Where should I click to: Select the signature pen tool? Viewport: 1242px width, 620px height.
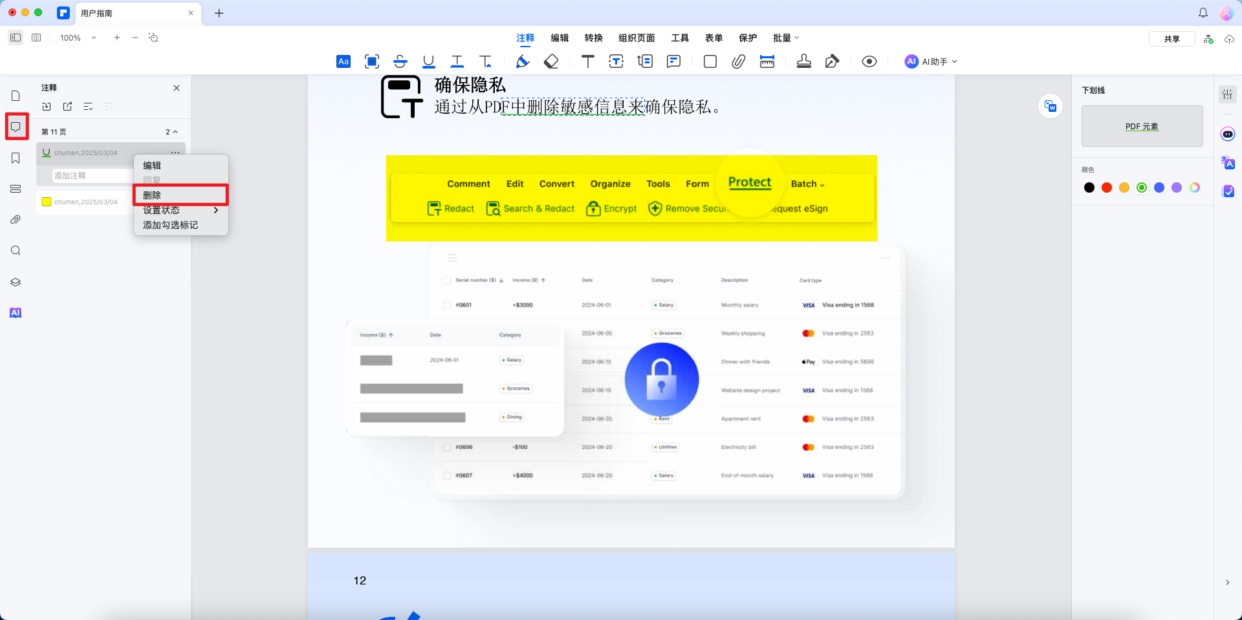coord(833,61)
